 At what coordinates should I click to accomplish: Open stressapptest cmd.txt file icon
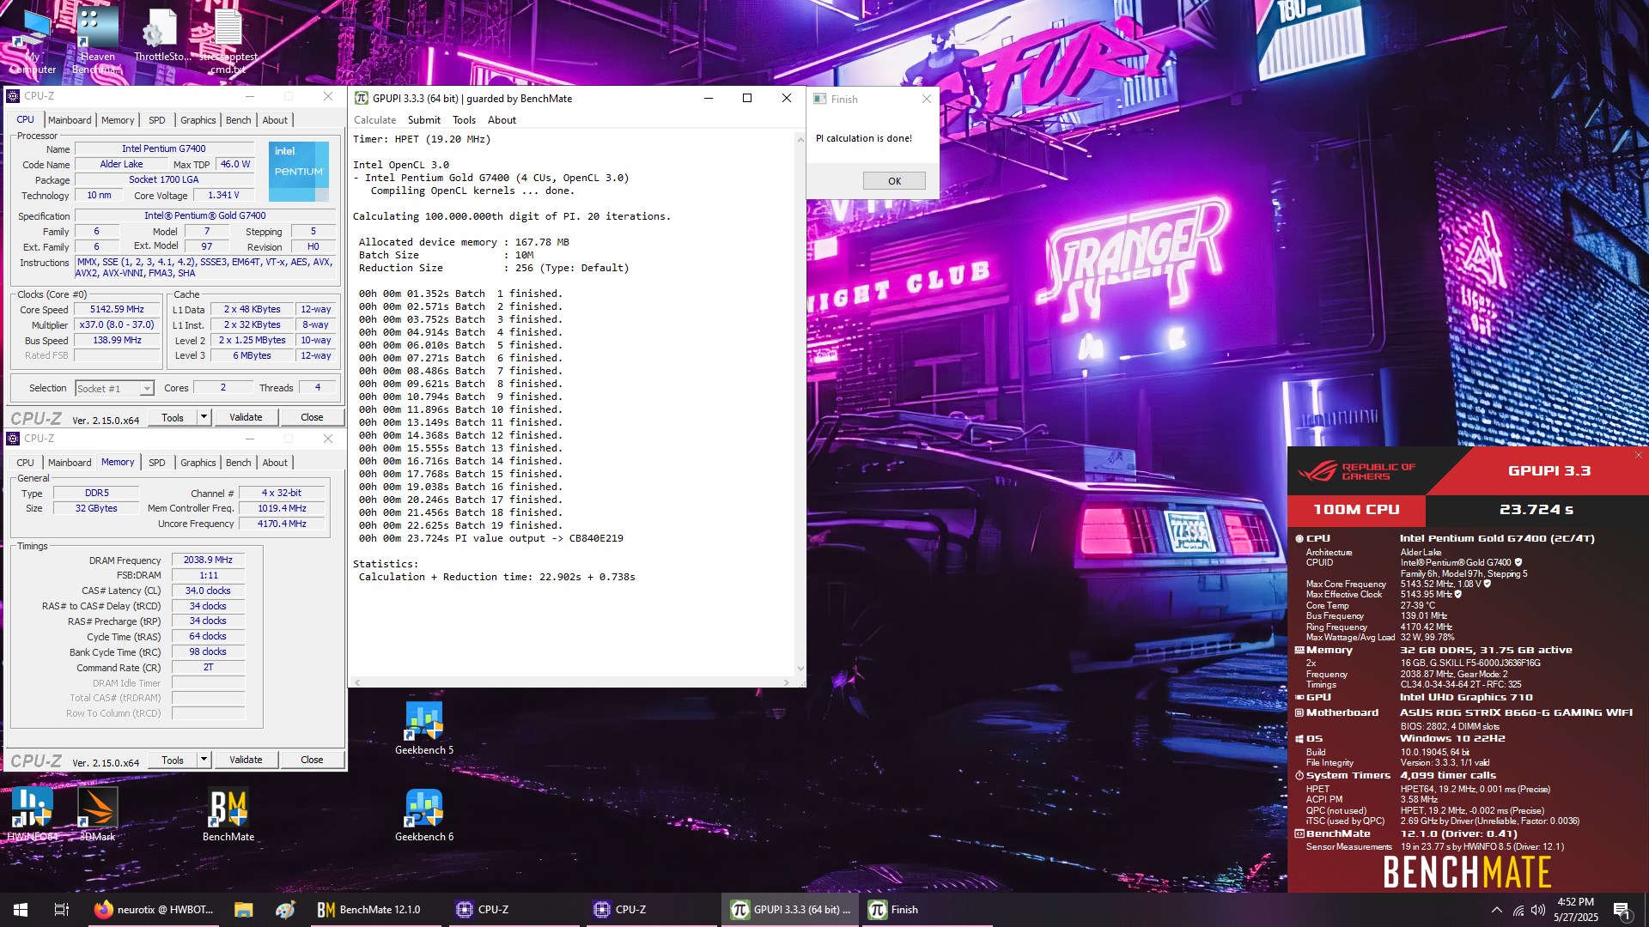[228, 41]
